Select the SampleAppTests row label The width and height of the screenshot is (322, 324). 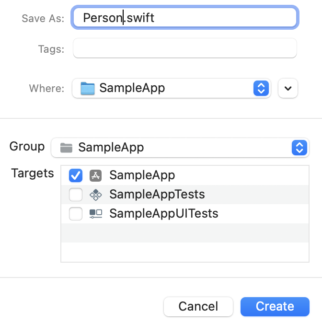(157, 195)
